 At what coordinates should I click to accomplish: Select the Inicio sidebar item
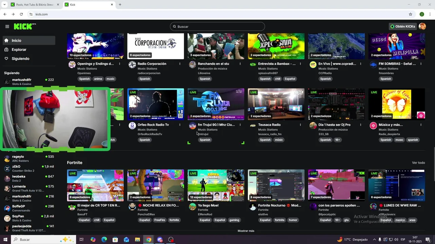[29, 40]
